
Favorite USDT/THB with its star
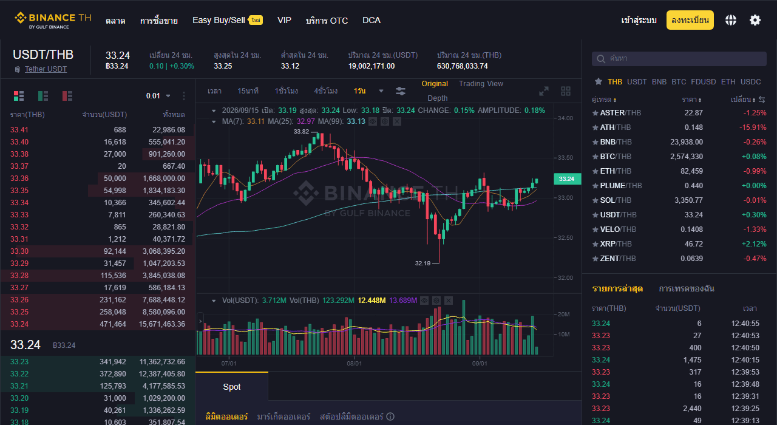tap(595, 215)
